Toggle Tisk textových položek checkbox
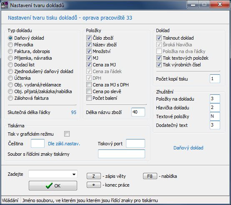 coord(159,58)
